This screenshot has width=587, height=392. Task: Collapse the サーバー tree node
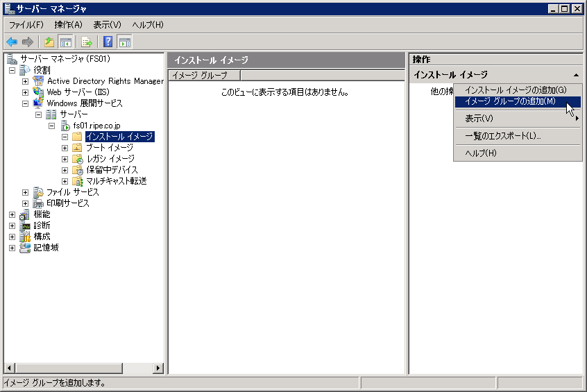(x=39, y=114)
